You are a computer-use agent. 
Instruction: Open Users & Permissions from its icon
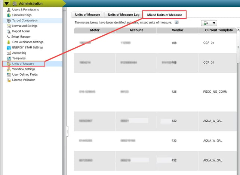pyautogui.click(x=9, y=10)
